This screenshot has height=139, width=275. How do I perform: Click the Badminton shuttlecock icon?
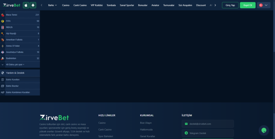pos(3,58)
